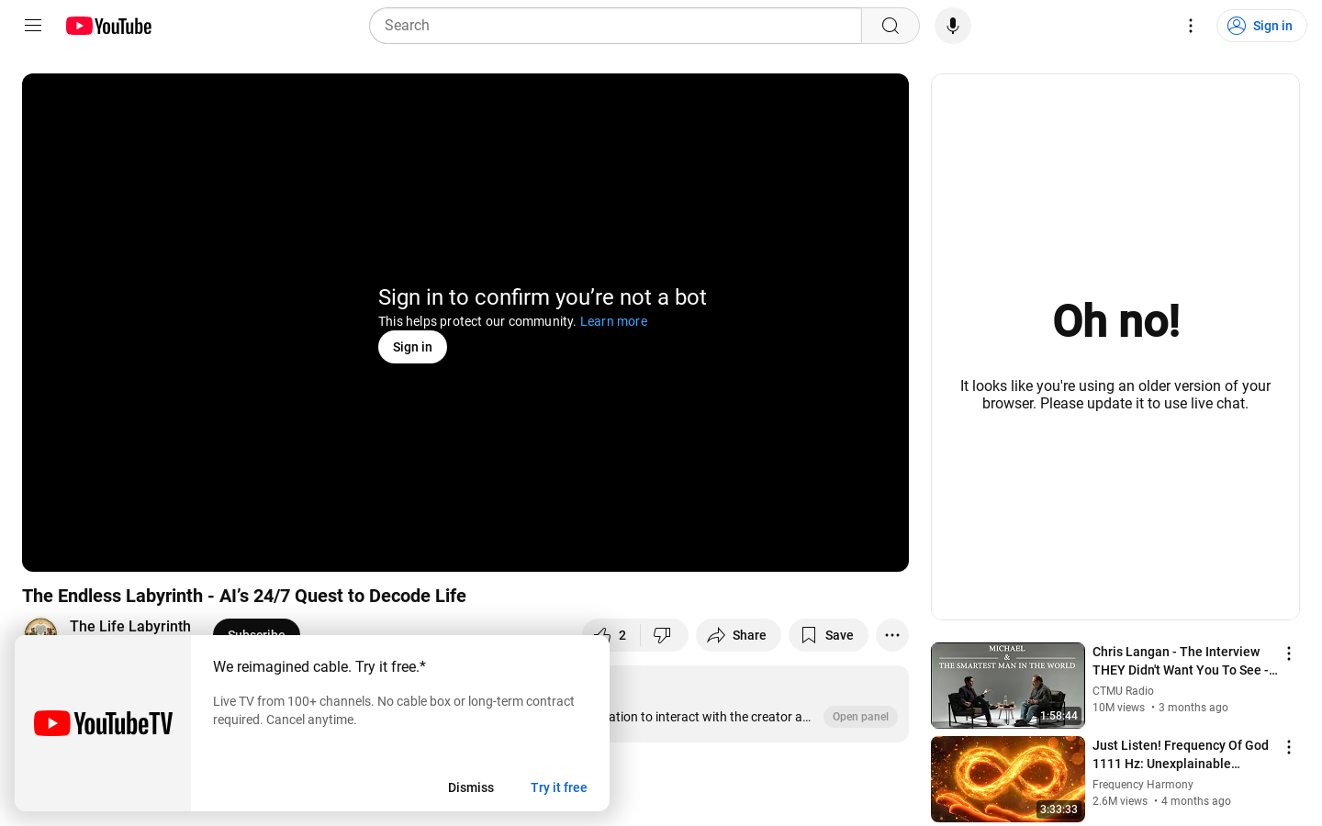Click 'We reimagined cable. Try it free.*' heading
The image size is (1322, 826).
(319, 667)
